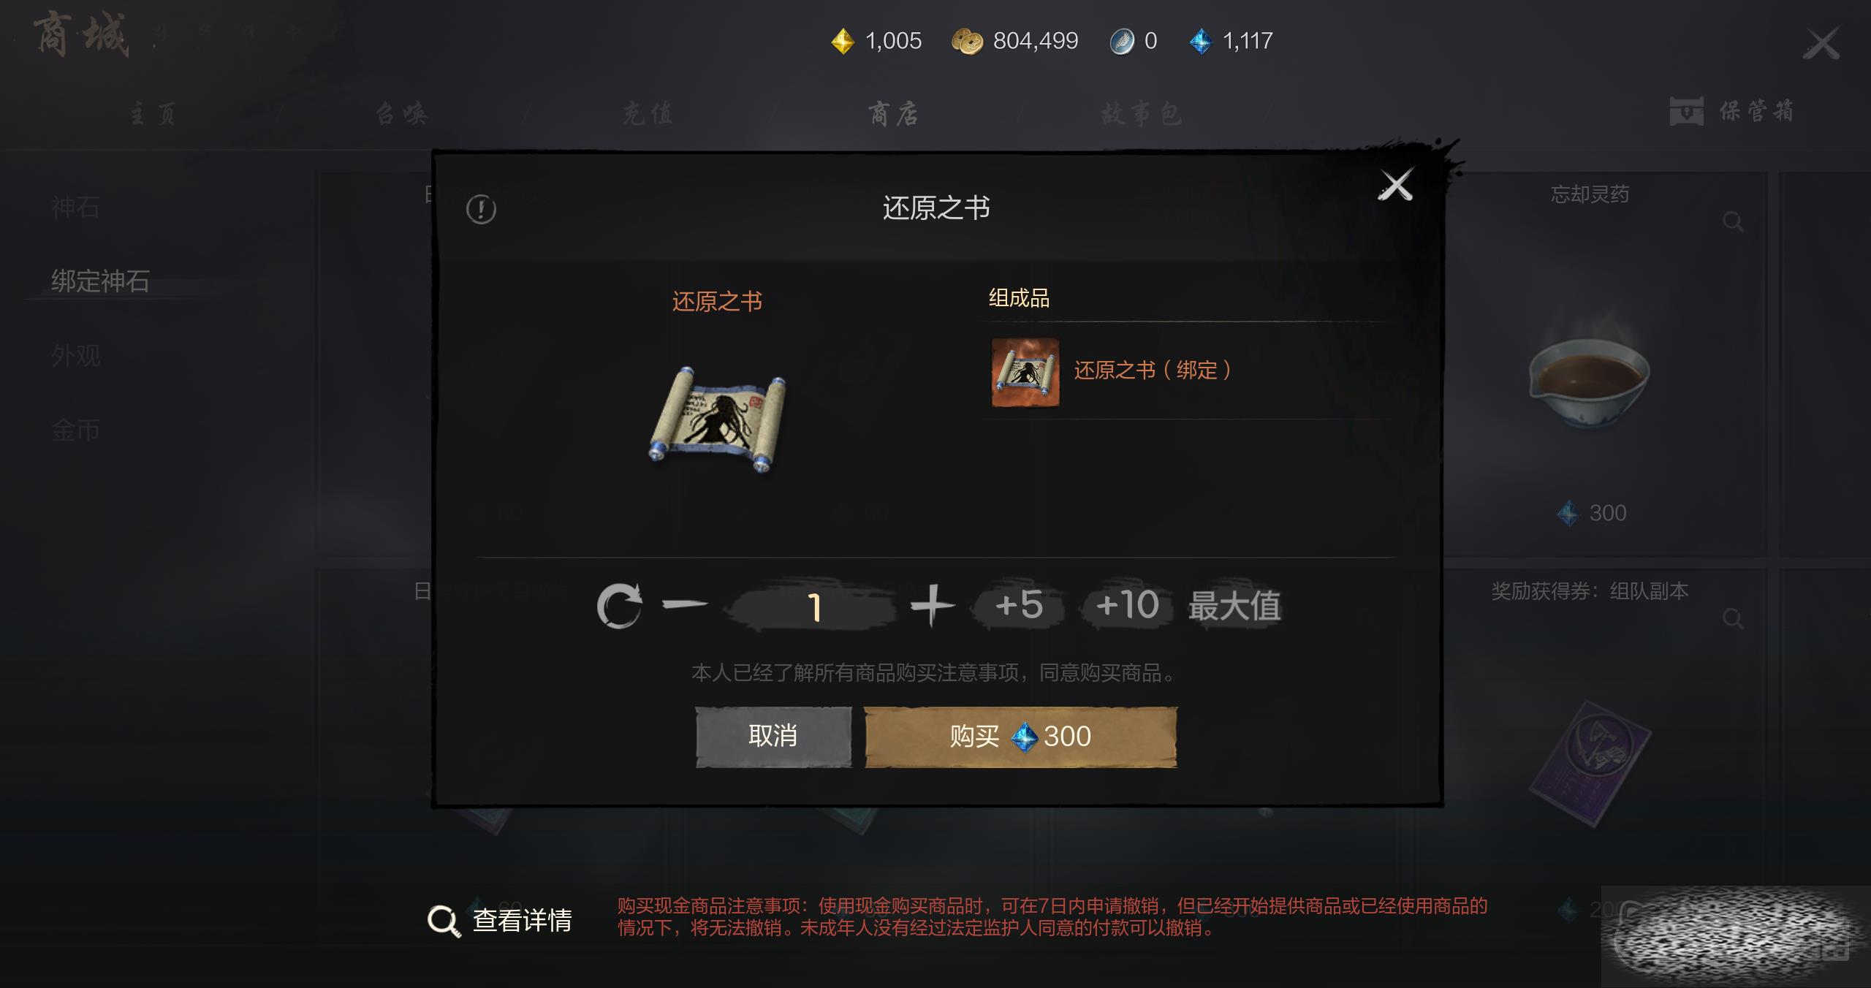The height and width of the screenshot is (988, 1871).
Task: Close the 还原之书 dialog
Action: 1395,185
